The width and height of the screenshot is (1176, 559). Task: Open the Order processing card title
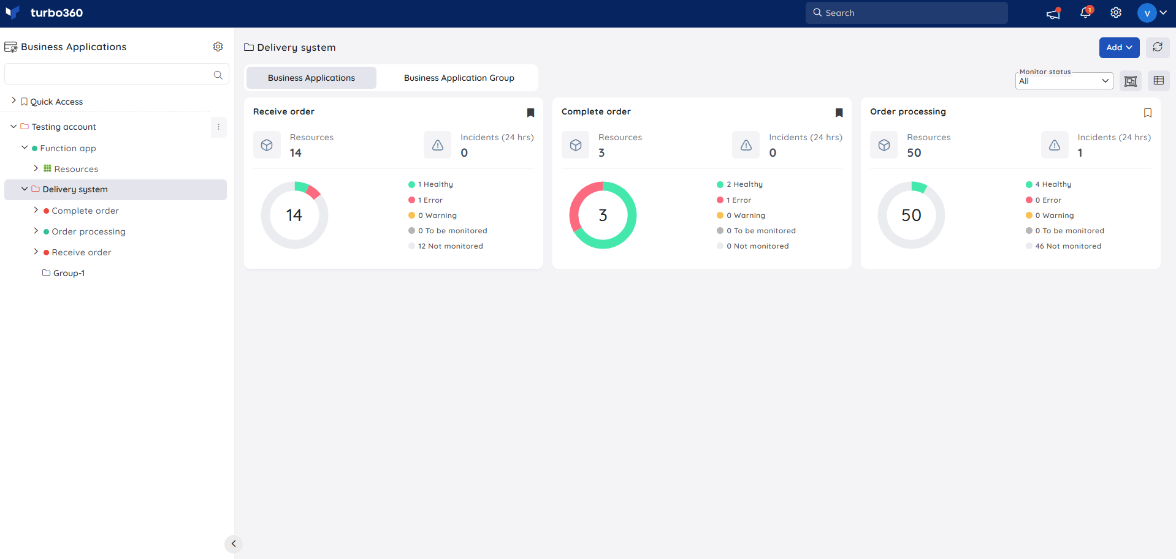point(908,111)
